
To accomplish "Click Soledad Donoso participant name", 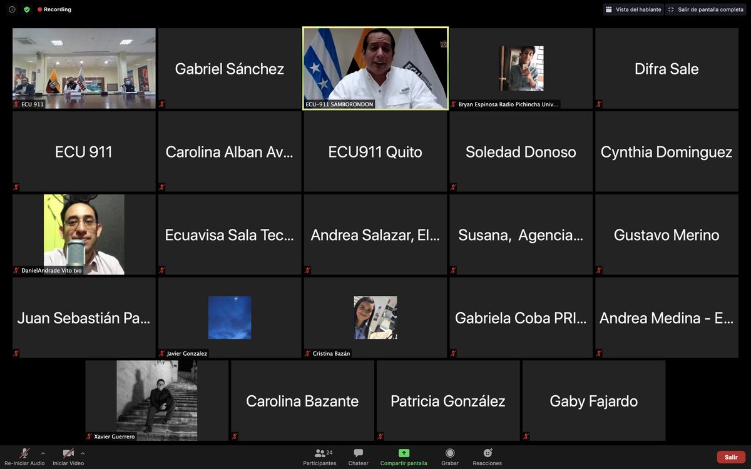I will pyautogui.click(x=521, y=152).
